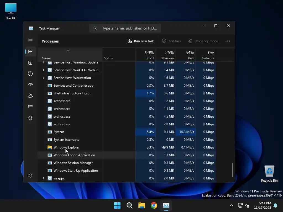
Task: Open the notification bell icon
Action: [x=276, y=205]
